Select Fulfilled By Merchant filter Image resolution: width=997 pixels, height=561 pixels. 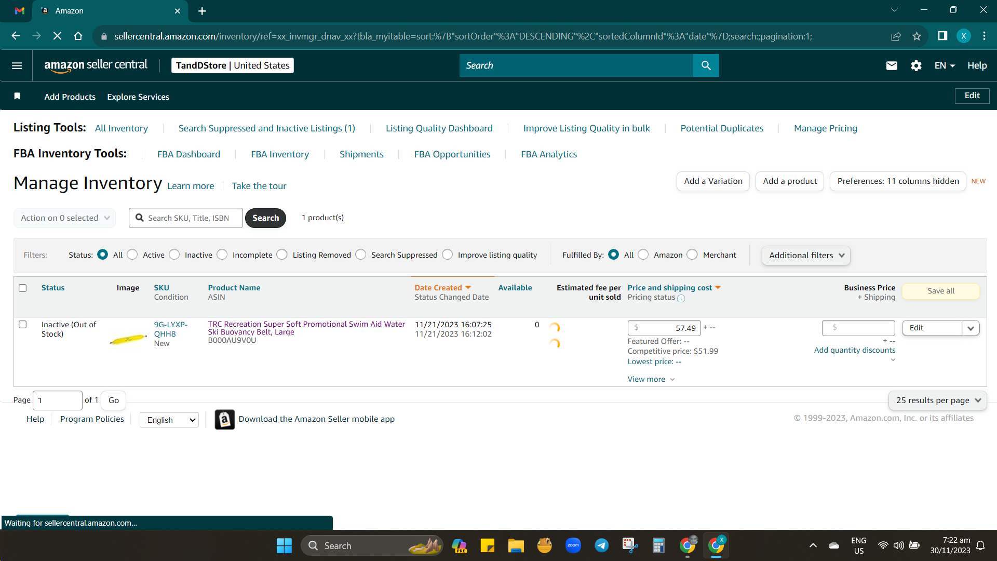692,255
